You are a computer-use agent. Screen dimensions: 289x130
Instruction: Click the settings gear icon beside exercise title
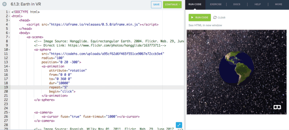4,4
